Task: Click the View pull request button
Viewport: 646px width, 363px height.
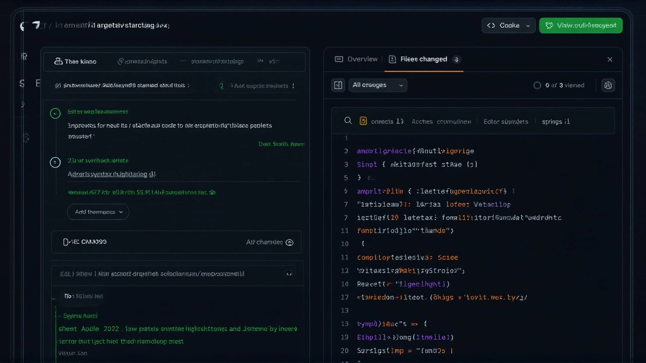Action: 580,25
